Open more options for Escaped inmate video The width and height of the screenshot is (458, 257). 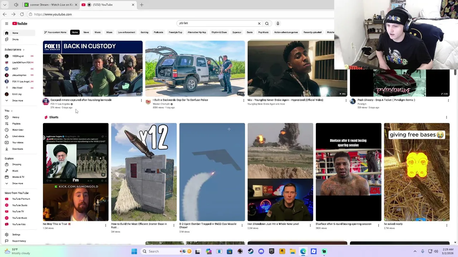141,100
